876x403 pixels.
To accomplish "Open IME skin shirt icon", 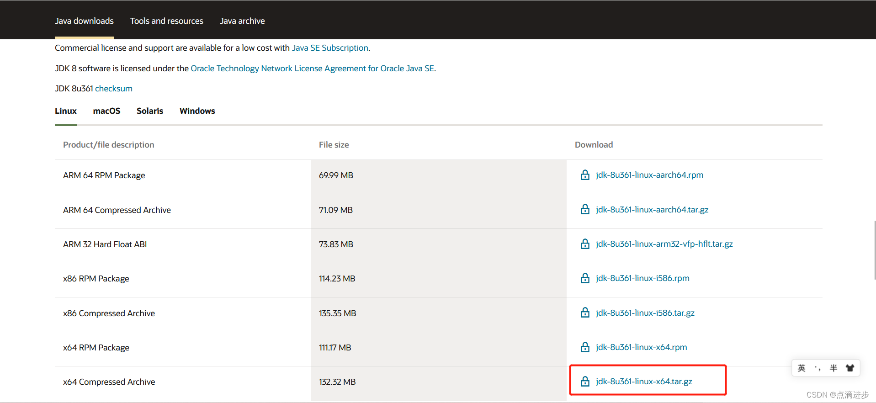I will pyautogui.click(x=850, y=368).
